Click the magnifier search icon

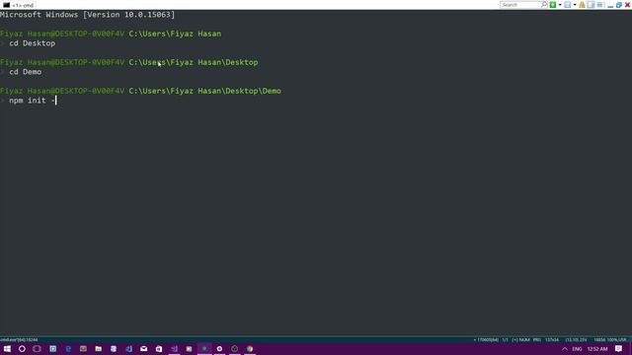[544, 5]
